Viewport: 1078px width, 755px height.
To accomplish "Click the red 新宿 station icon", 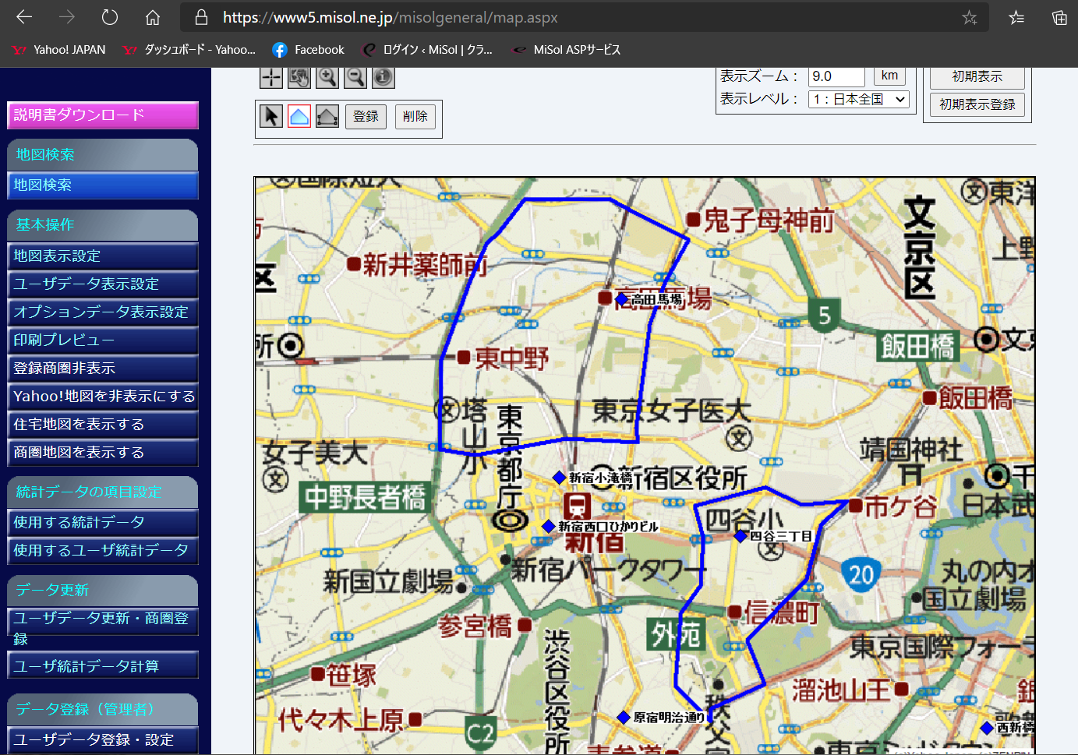I will pos(577,505).
